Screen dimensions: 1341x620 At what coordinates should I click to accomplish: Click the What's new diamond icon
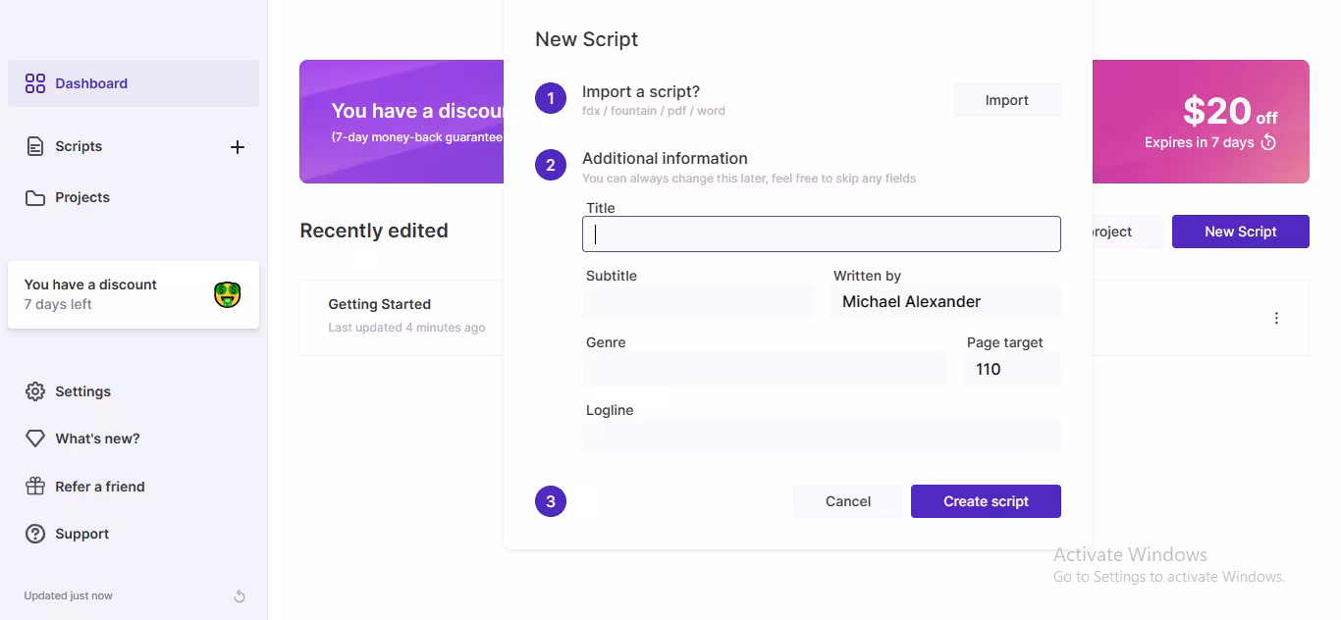(x=35, y=439)
